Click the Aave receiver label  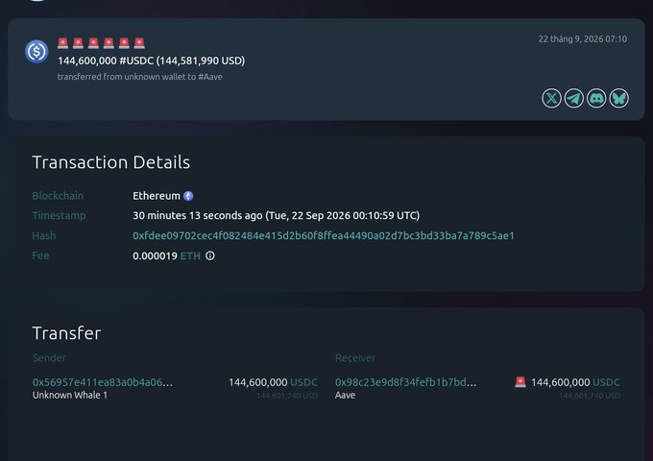click(x=346, y=395)
